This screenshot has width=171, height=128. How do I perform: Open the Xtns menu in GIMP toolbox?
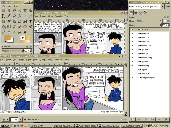click(9, 6)
